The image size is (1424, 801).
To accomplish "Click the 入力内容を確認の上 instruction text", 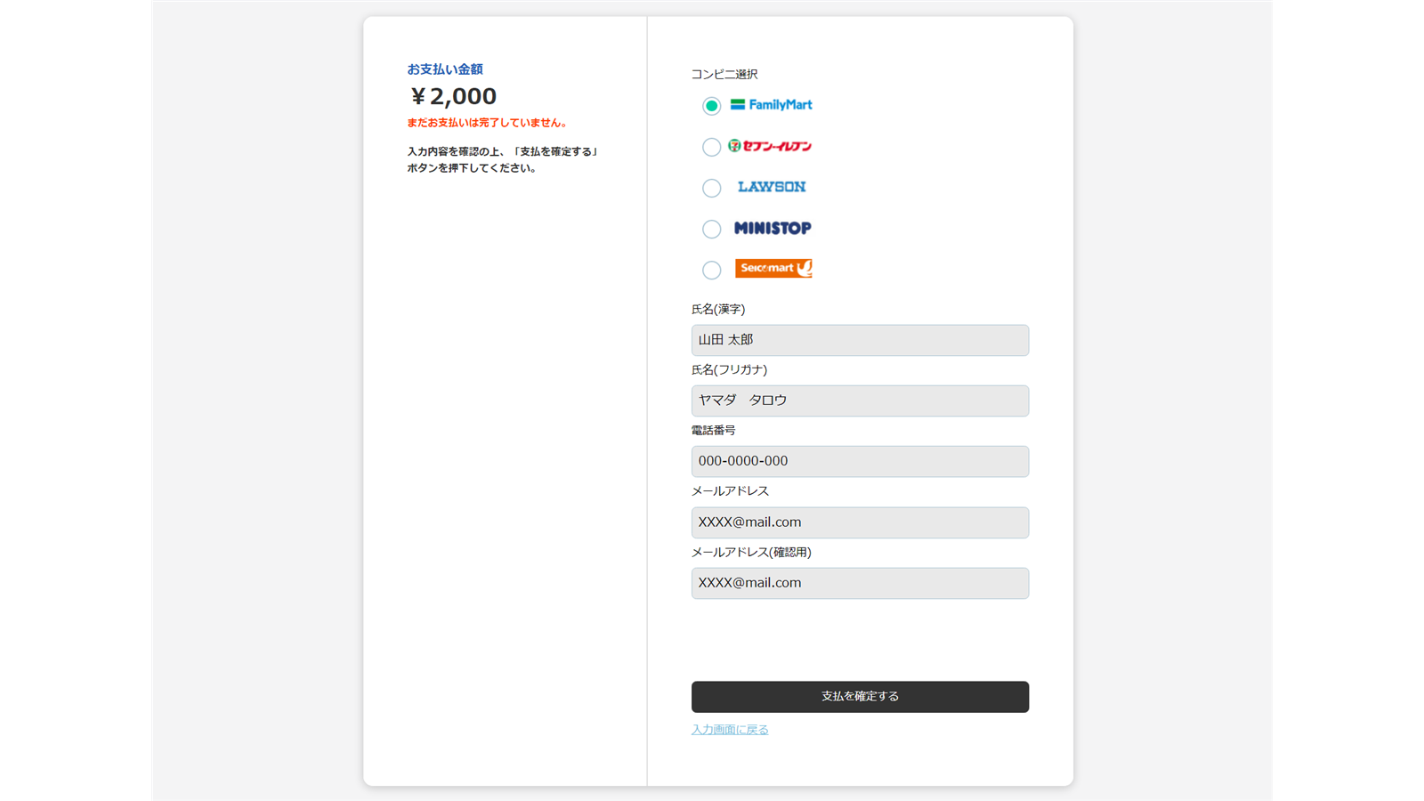I will pyautogui.click(x=504, y=159).
